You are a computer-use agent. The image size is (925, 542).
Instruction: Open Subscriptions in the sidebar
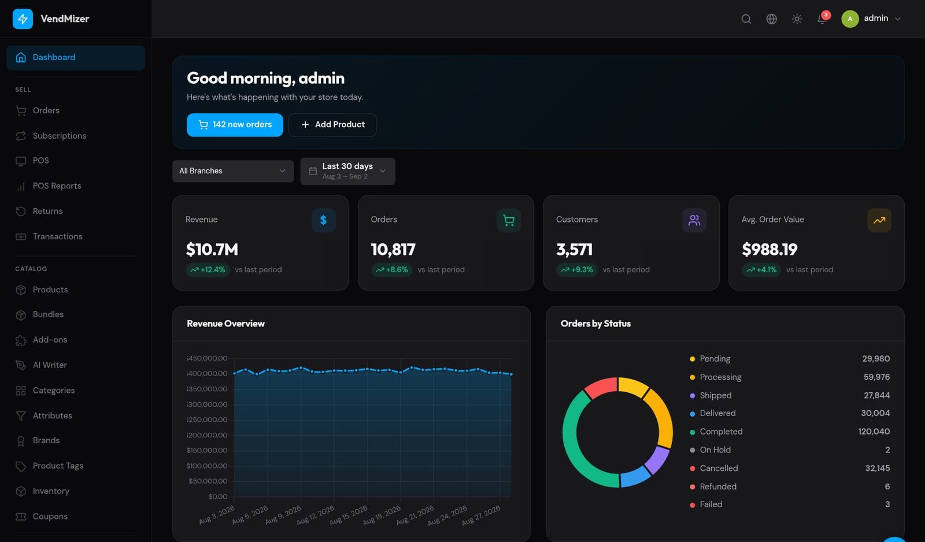tap(76, 136)
